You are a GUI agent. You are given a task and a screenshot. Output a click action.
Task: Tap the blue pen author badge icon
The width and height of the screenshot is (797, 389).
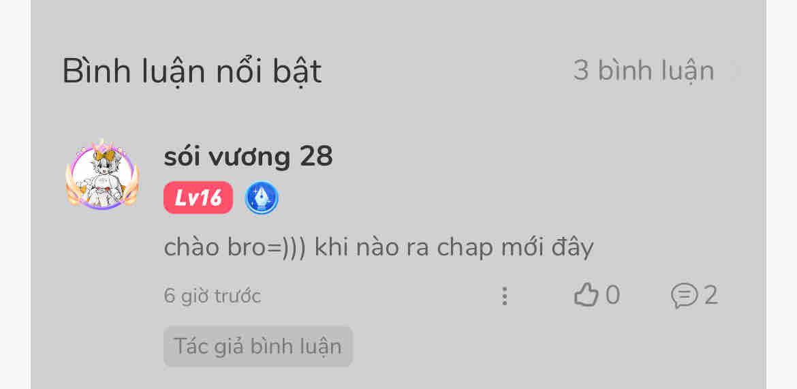pos(262,198)
